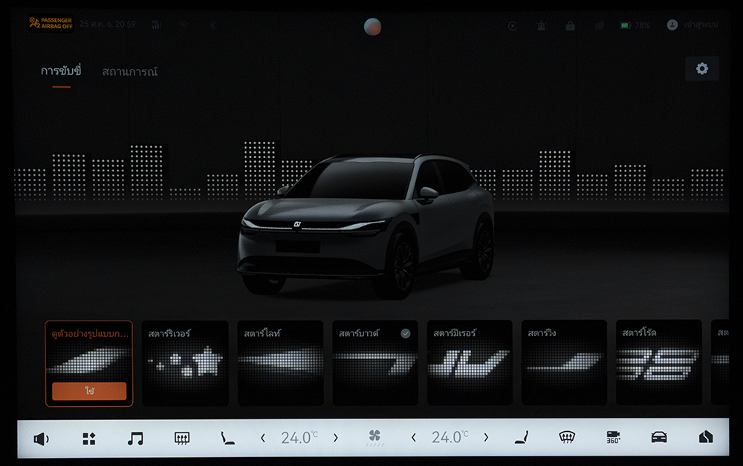Open the 360° camera view

613,438
